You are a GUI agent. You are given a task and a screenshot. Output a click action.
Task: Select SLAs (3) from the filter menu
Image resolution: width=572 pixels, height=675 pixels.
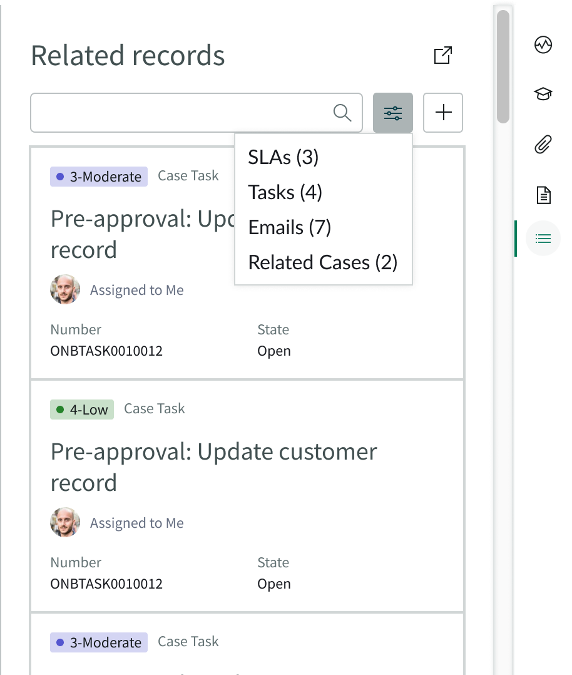[x=282, y=157]
